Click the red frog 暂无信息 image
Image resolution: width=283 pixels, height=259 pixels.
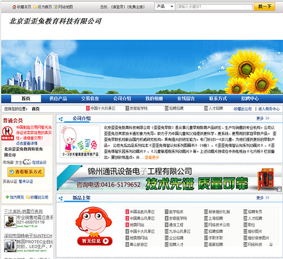pos(94,227)
